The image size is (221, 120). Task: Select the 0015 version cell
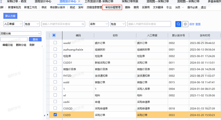click(x=178, y=82)
